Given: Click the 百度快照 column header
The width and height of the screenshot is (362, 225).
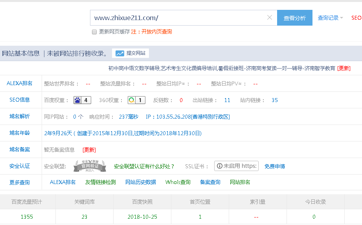Looking at the screenshot, I should 142,202.
